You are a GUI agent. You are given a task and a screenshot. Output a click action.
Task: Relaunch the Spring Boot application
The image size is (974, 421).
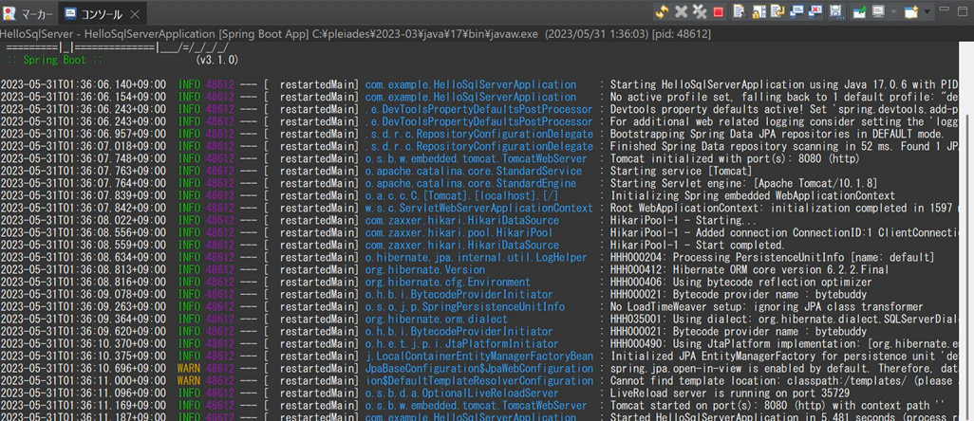[663, 11]
